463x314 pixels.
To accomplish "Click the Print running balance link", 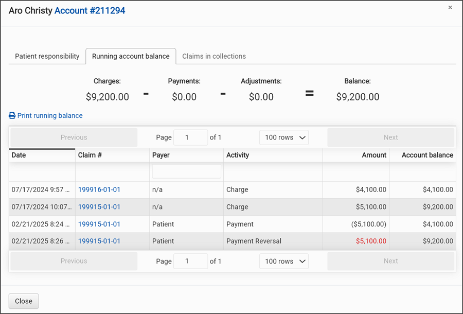I will [50, 116].
